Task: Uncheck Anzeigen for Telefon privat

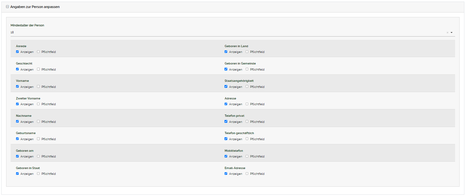Action: point(226,122)
